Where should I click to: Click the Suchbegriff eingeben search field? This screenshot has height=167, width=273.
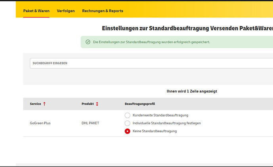pos(151,63)
